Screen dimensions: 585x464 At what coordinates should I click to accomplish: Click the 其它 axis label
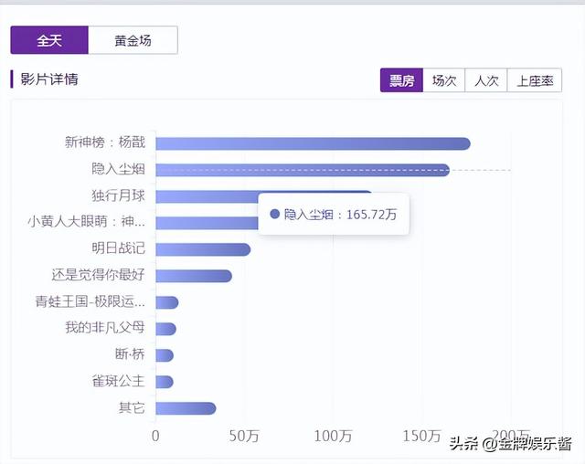pos(132,407)
